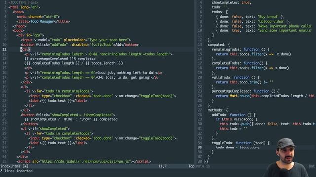This screenshot has width=316, height=177.
Task: Click the "'Hide' : 'Show'" completed template line
Action: [x=71, y=119]
